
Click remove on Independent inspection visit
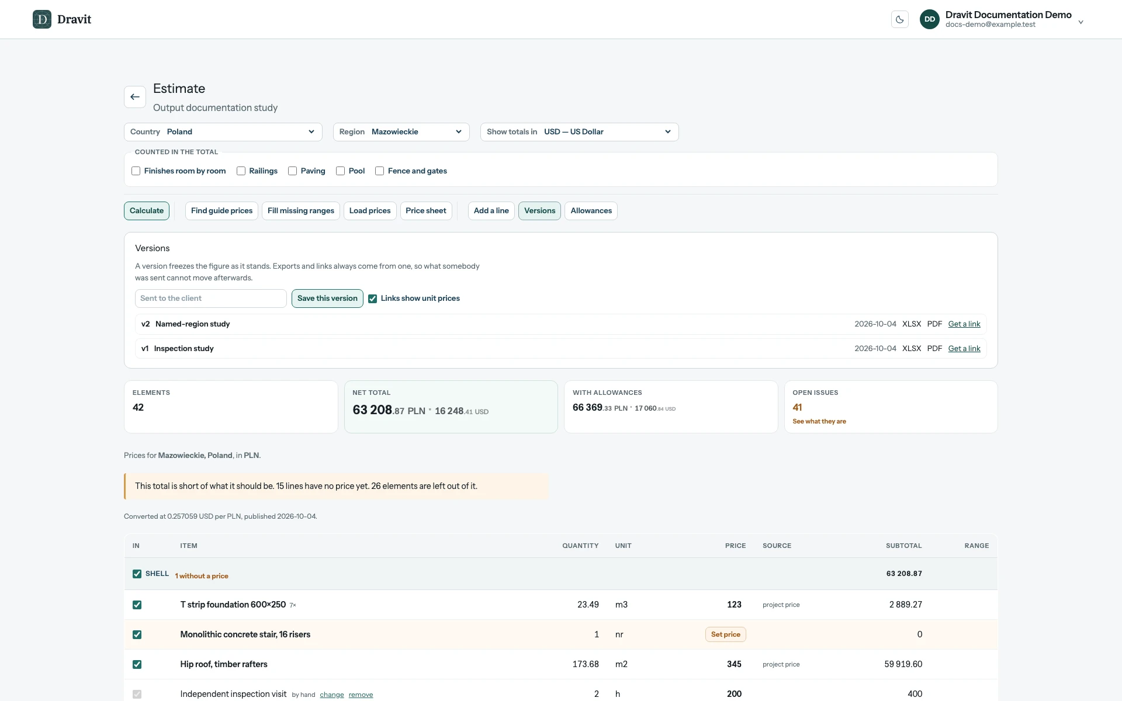(x=361, y=695)
